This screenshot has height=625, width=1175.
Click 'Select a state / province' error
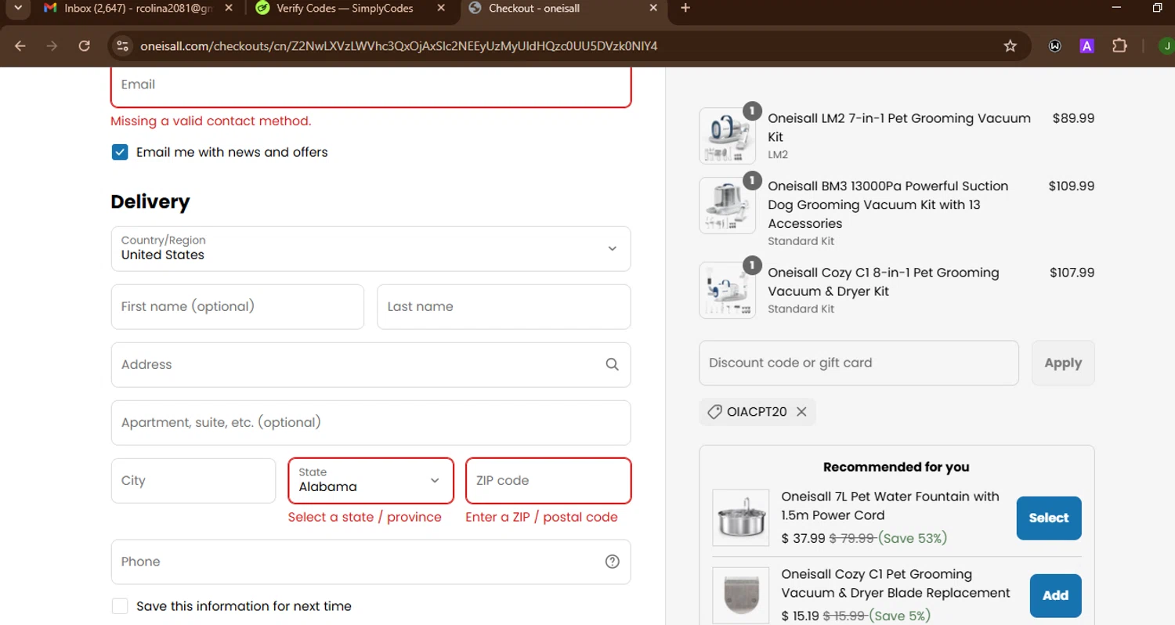coord(365,517)
